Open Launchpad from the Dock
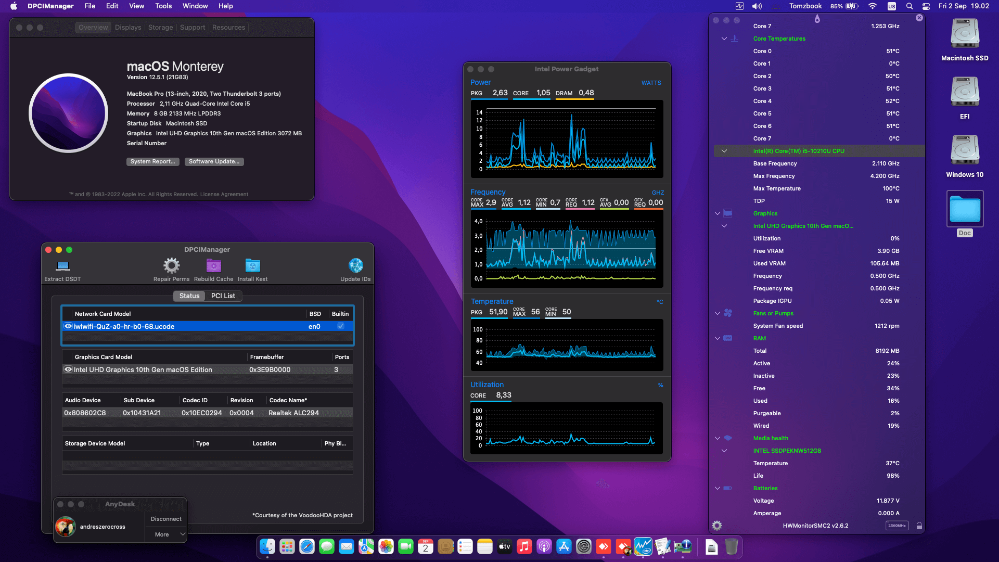The image size is (999, 562). (x=287, y=546)
